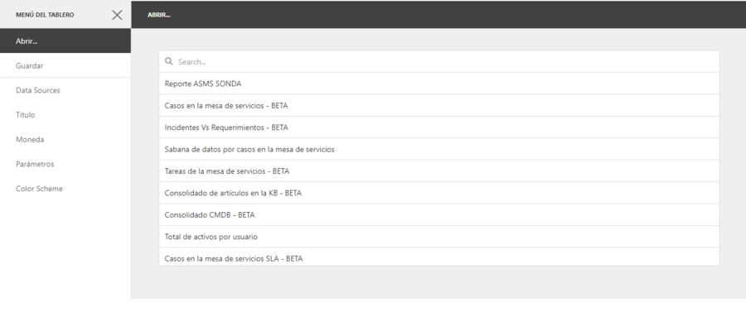Go to Parámetros in the sidebar
The image size is (746, 312).
point(65,164)
